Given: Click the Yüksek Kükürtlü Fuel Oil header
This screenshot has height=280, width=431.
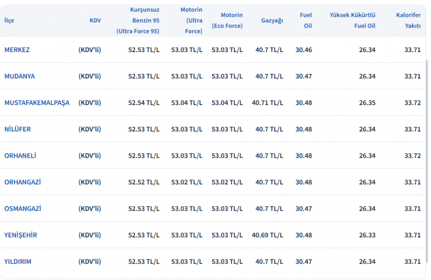Looking at the screenshot, I should click(x=352, y=20).
